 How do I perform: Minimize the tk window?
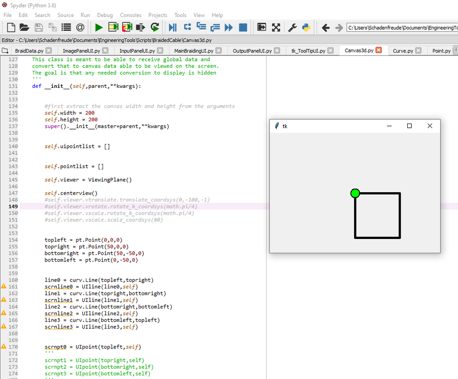tap(389, 126)
